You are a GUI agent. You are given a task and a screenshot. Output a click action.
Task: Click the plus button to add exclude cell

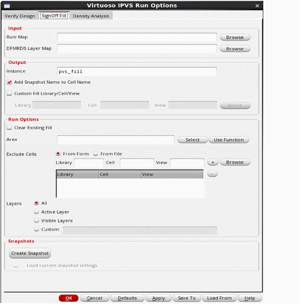point(213,162)
